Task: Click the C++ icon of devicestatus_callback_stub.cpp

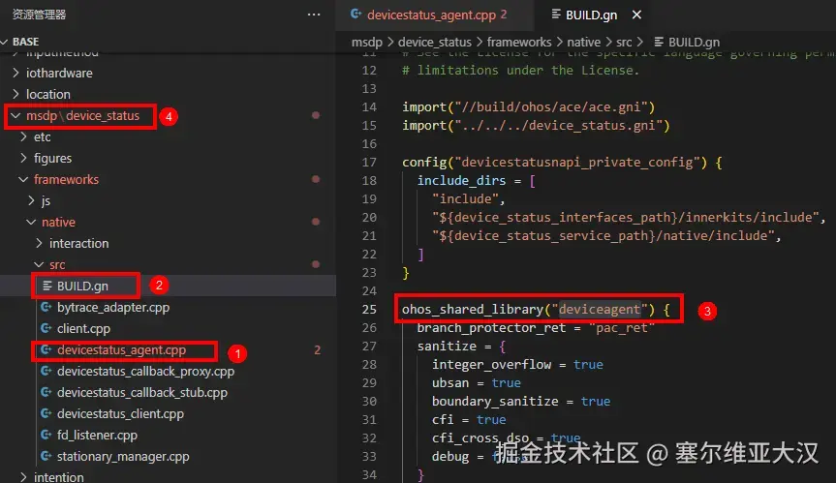Action: click(46, 392)
